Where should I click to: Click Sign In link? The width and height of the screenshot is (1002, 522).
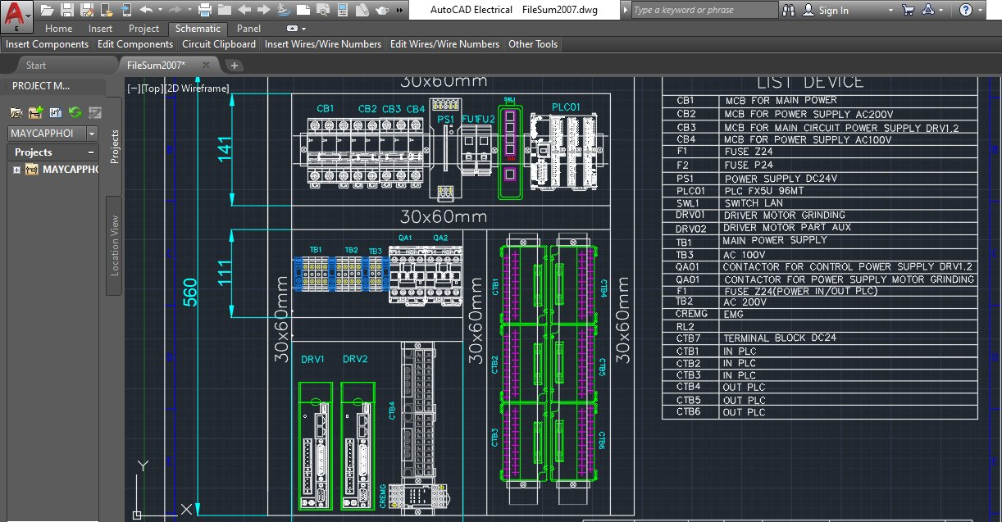pyautogui.click(x=834, y=10)
